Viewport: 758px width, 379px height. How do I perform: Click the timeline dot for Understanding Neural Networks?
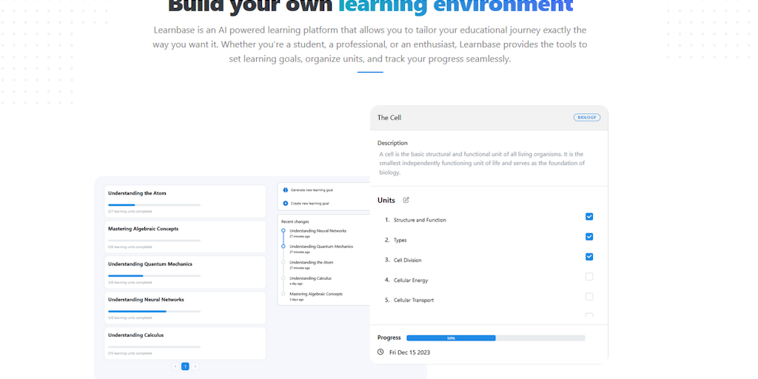[283, 231]
